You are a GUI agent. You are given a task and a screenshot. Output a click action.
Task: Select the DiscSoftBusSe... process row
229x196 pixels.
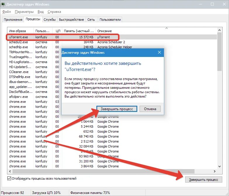(34, 92)
